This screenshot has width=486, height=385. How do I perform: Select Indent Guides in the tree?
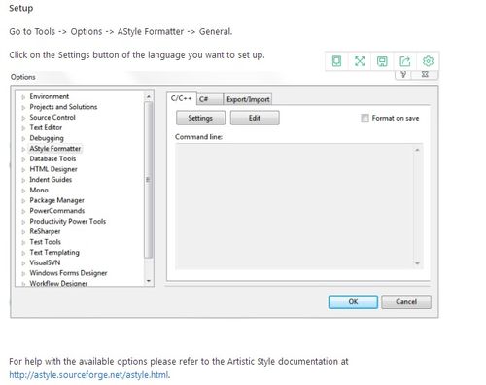pos(51,179)
